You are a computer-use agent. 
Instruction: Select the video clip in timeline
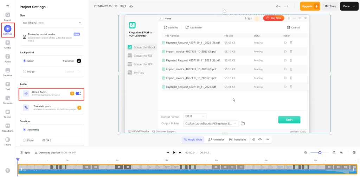point(188,169)
